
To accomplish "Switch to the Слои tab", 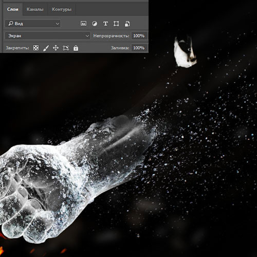I will (13, 9).
